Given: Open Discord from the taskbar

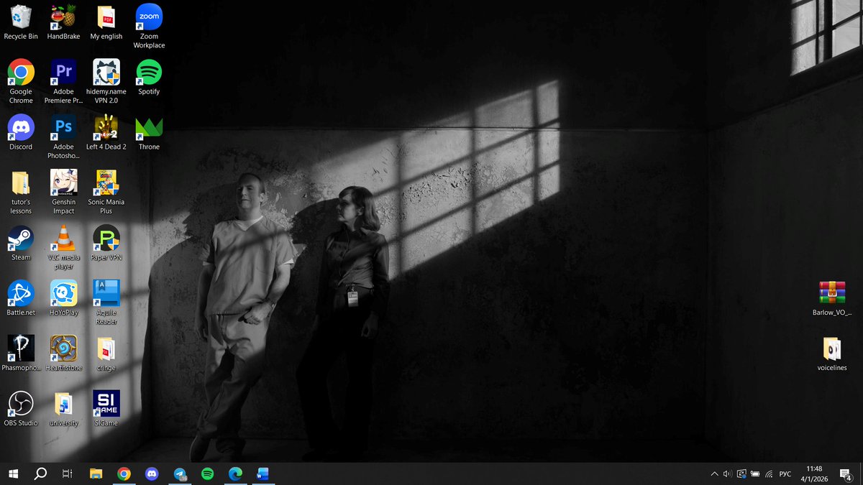Looking at the screenshot, I should [x=152, y=474].
